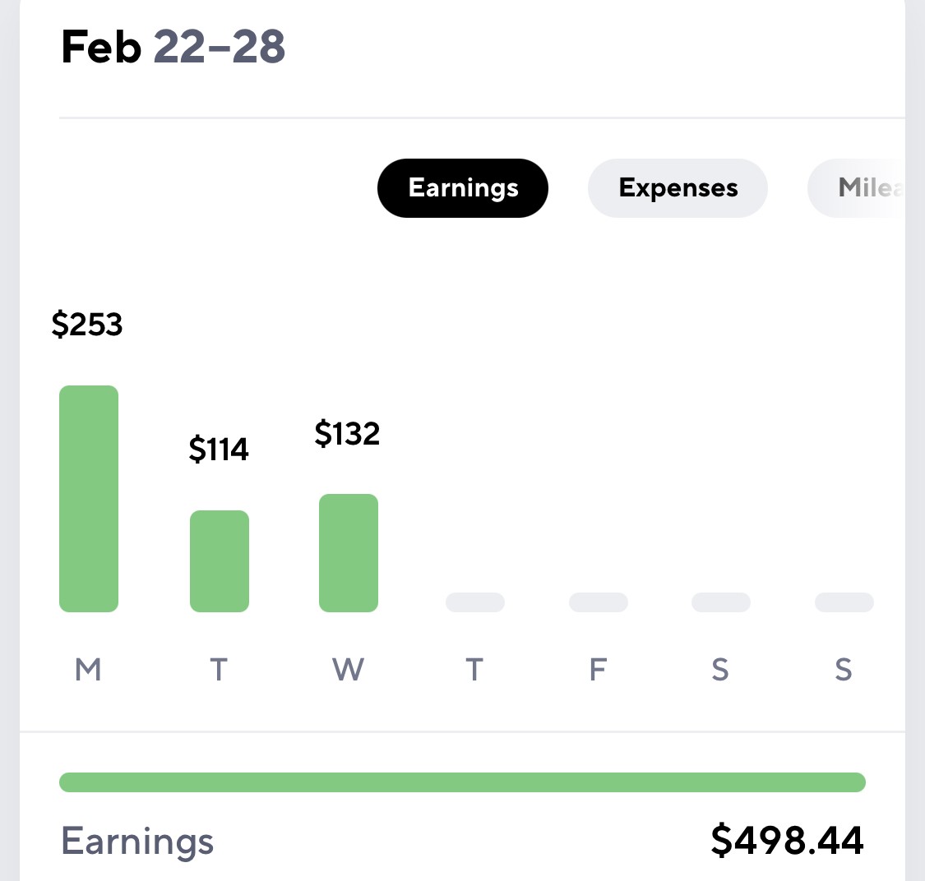This screenshot has height=881, width=925.
Task: Click the green earnings progress bar
Action: (x=462, y=782)
